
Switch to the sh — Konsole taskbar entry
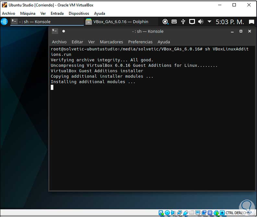click(x=47, y=22)
